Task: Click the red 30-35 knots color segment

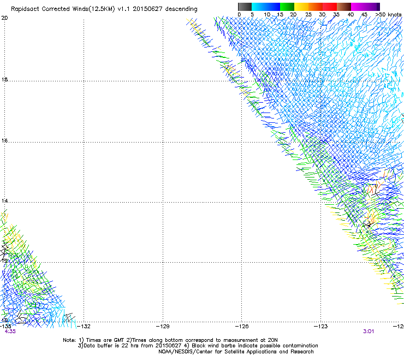Action: pos(330,7)
